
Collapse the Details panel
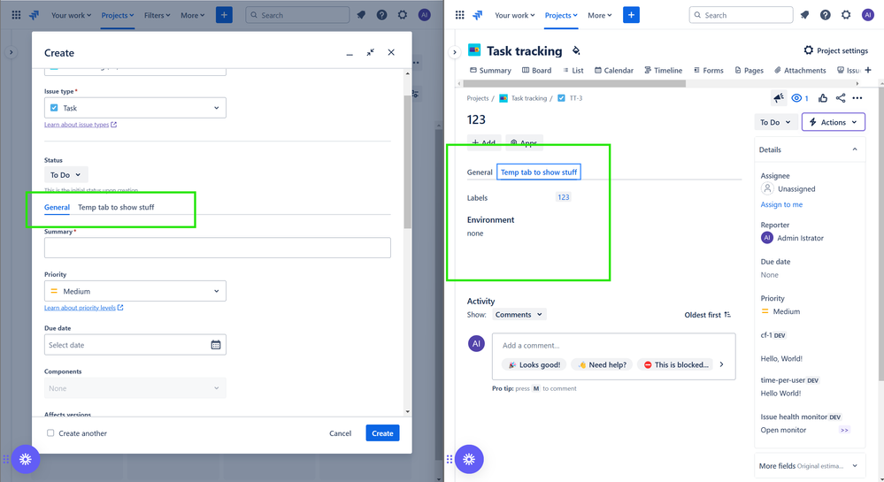pos(855,149)
